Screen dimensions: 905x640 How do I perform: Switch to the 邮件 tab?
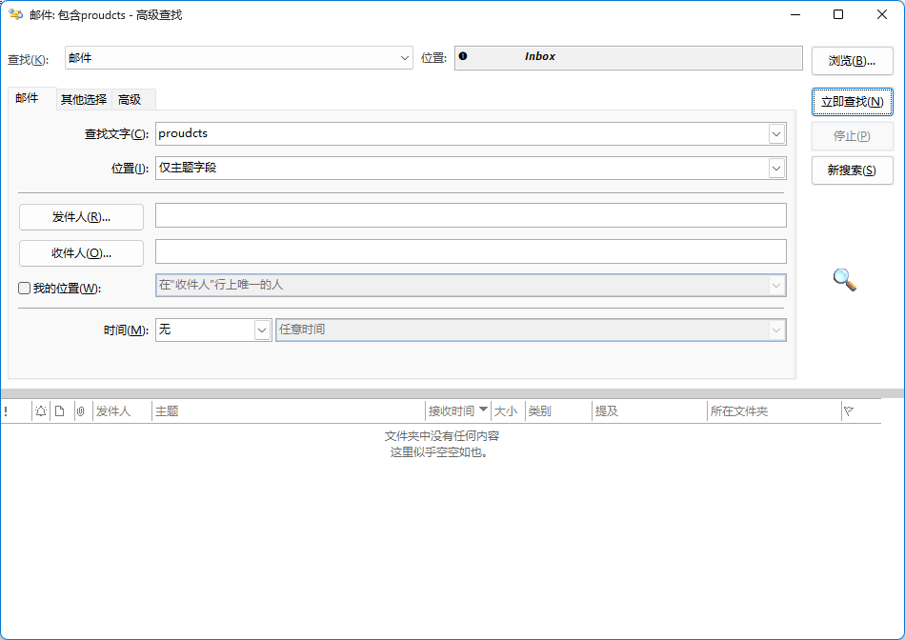click(x=27, y=98)
